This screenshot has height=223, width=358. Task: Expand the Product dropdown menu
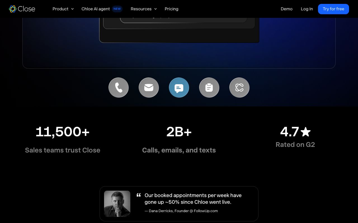pyautogui.click(x=63, y=9)
